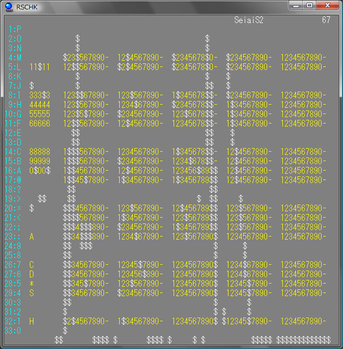Click value 11$11 in row 5:L
The height and width of the screenshot is (349, 343).
pyautogui.click(x=40, y=67)
